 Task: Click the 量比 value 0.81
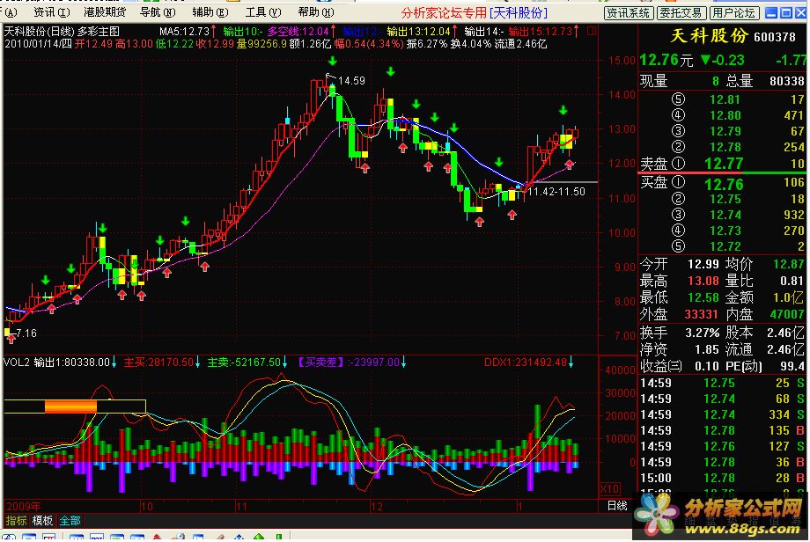pos(792,282)
